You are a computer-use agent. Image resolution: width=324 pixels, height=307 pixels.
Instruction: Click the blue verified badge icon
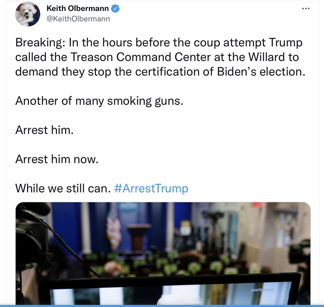coord(115,9)
